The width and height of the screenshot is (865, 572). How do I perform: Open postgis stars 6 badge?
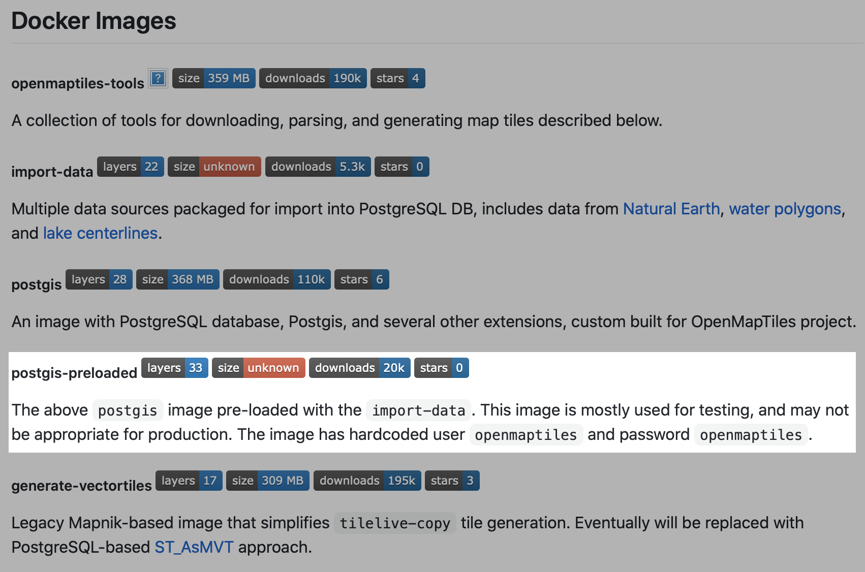362,279
